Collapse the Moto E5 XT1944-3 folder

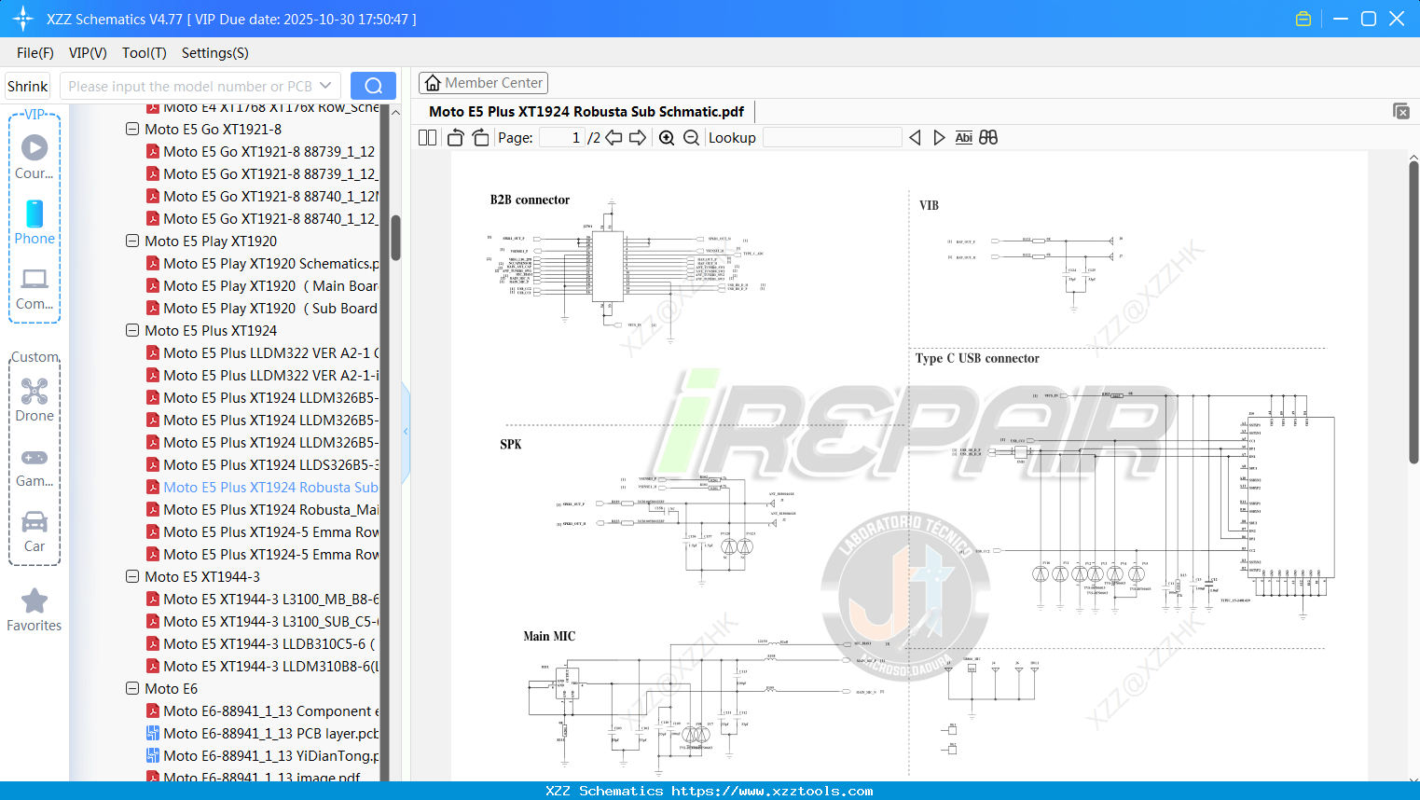[132, 577]
